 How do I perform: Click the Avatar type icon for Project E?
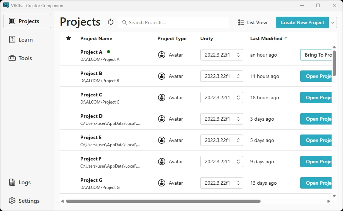[x=162, y=141]
